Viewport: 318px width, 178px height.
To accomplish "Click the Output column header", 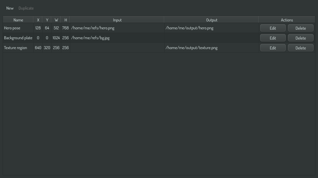I will point(212,20).
